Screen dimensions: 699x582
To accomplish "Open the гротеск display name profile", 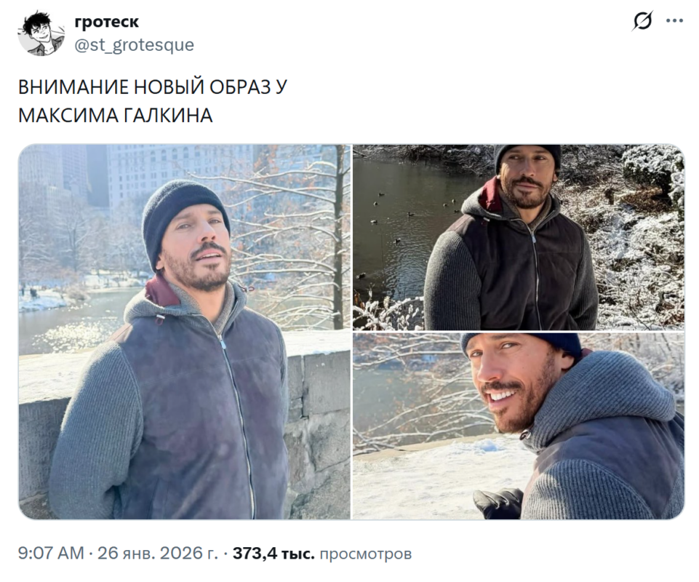I will click(x=106, y=21).
